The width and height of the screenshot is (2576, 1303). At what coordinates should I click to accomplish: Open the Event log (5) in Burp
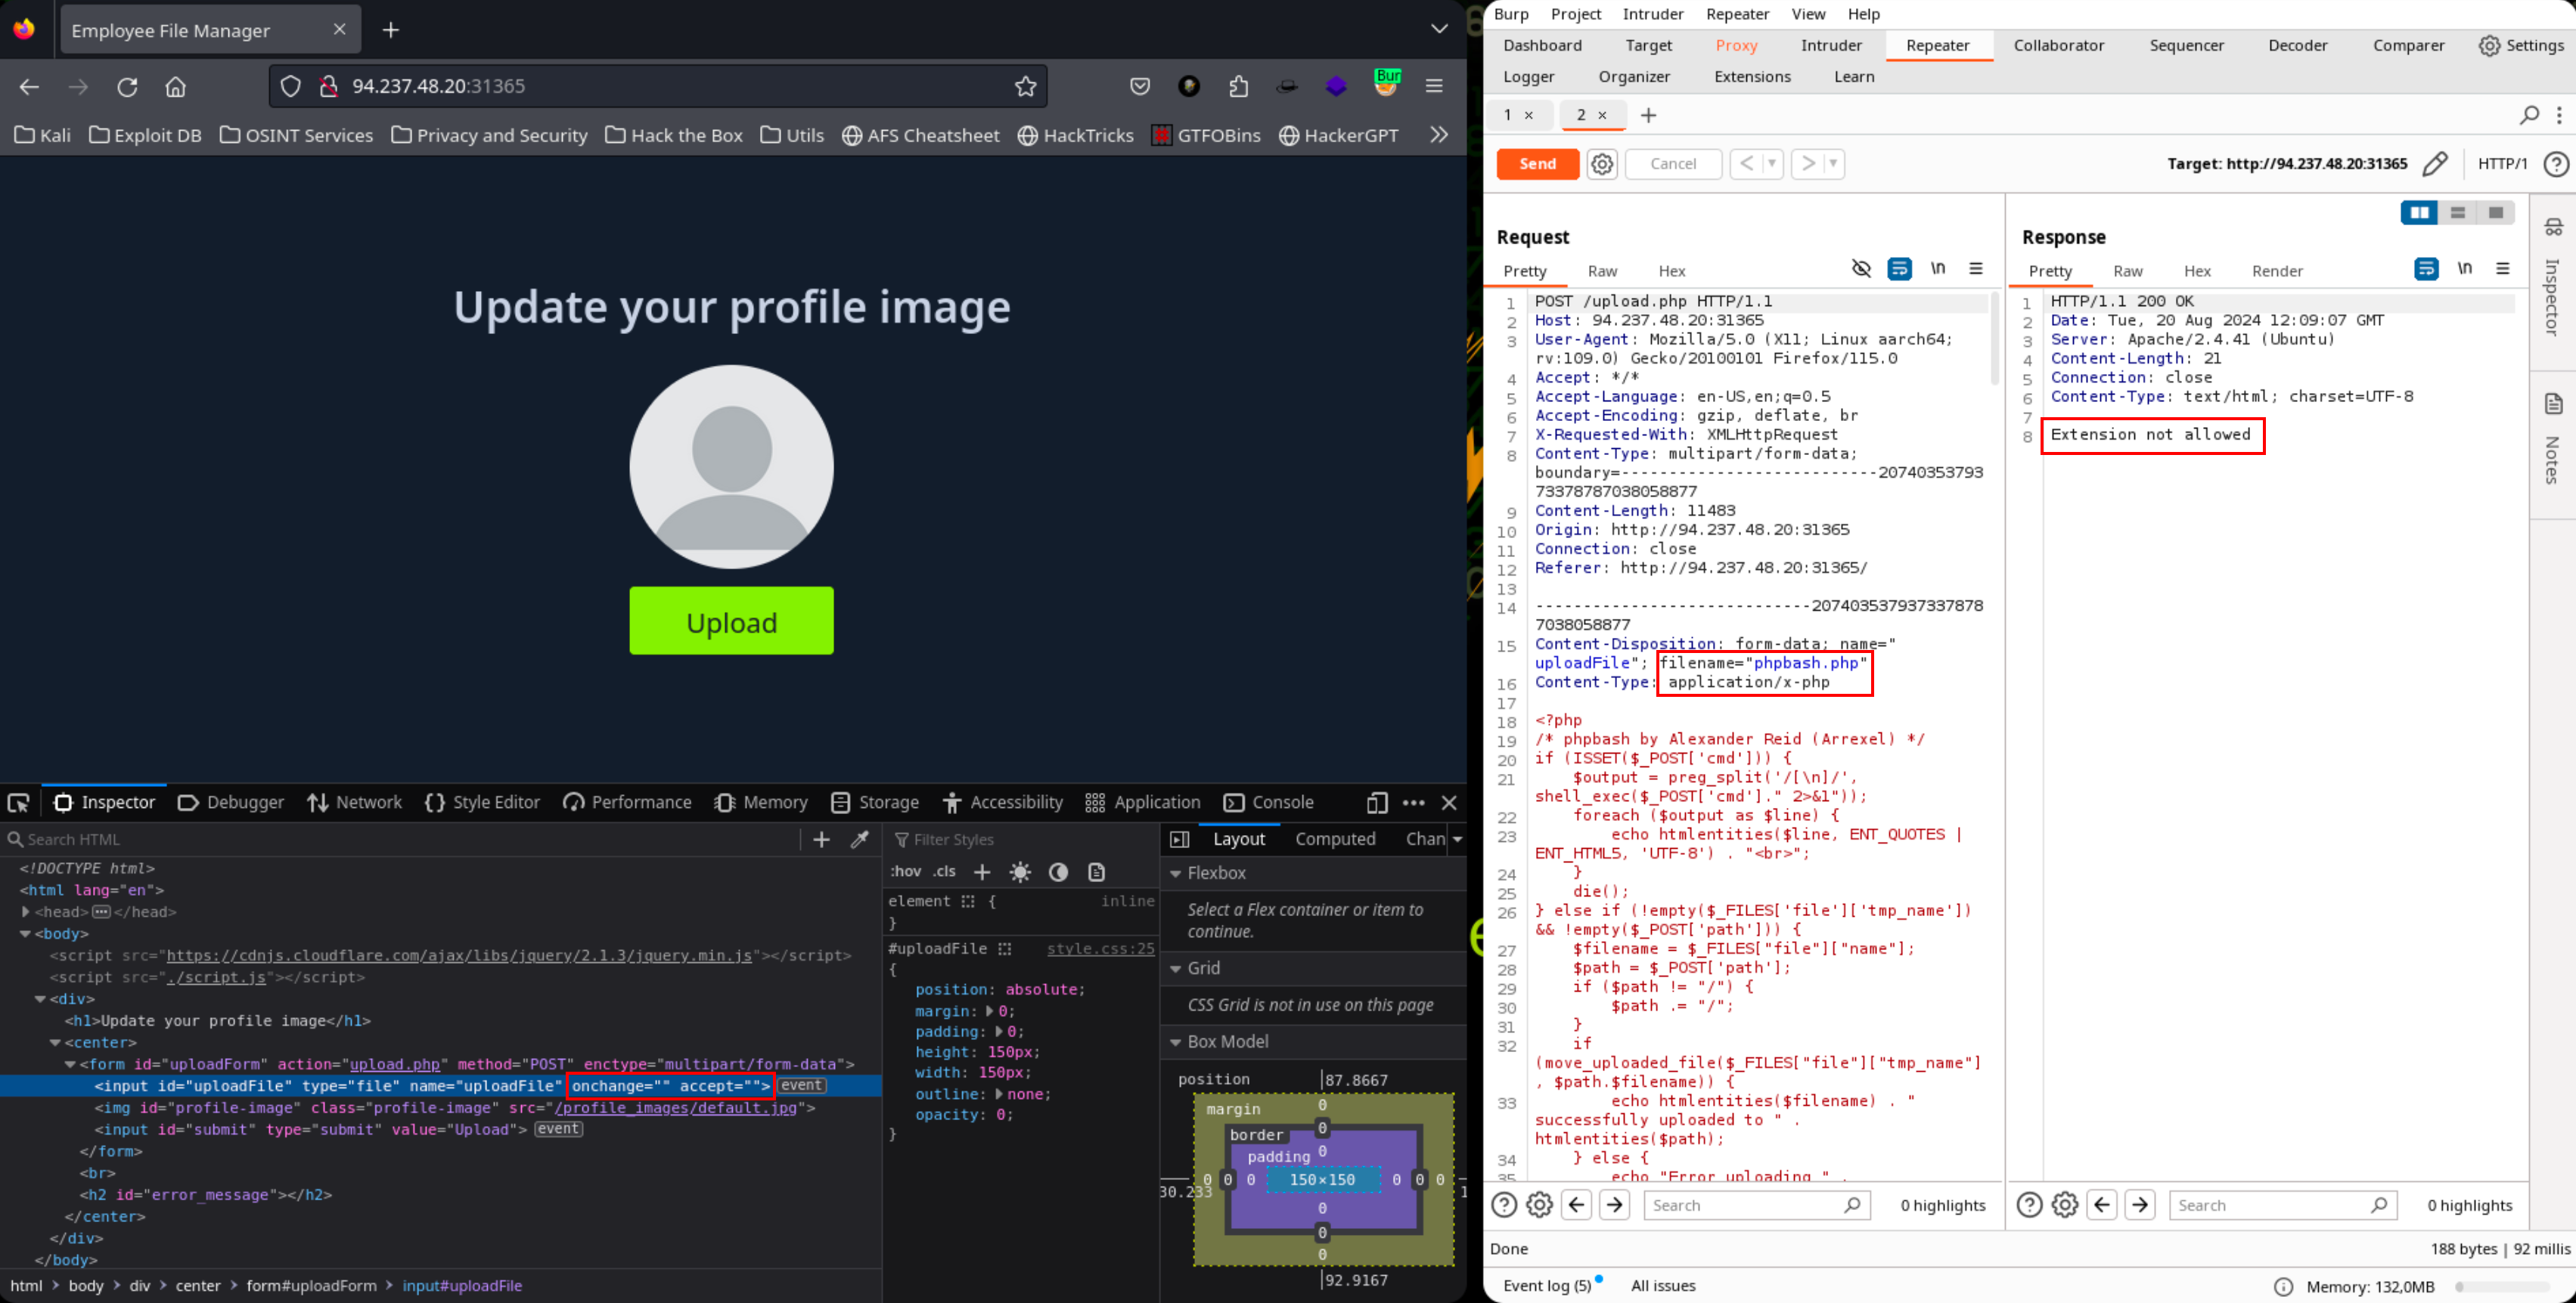1547,1285
